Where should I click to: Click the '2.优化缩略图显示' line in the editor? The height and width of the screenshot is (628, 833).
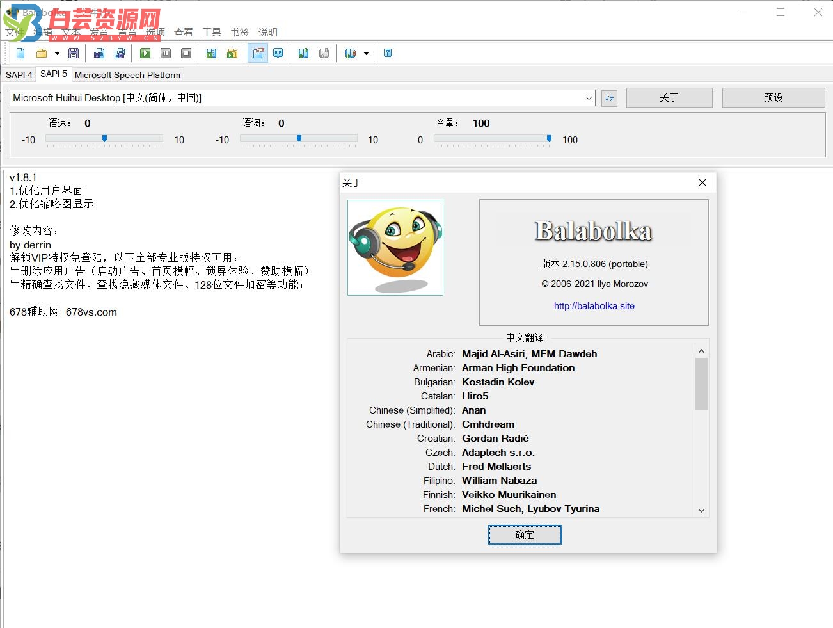(52, 204)
